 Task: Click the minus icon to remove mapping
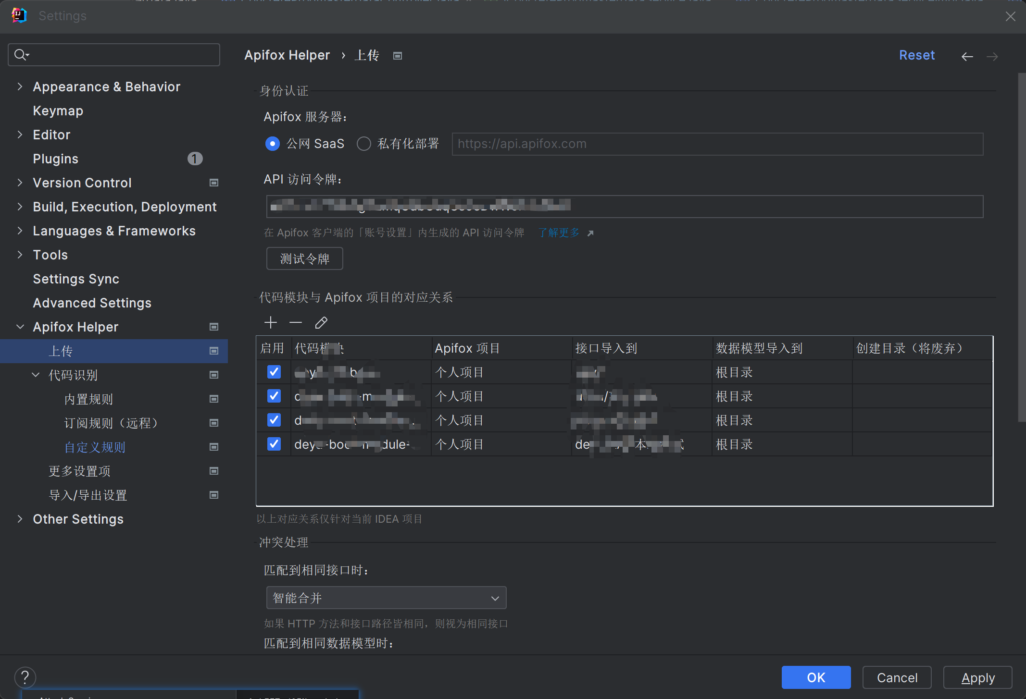[296, 322]
